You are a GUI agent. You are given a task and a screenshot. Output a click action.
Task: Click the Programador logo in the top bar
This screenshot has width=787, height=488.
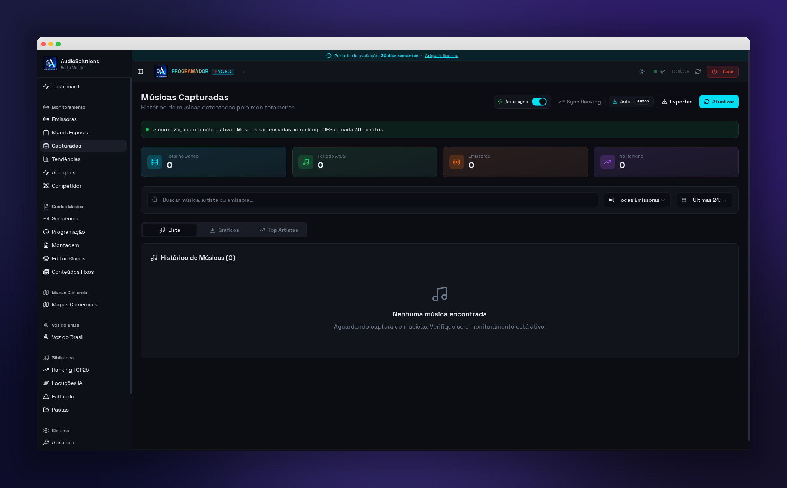[x=161, y=72]
